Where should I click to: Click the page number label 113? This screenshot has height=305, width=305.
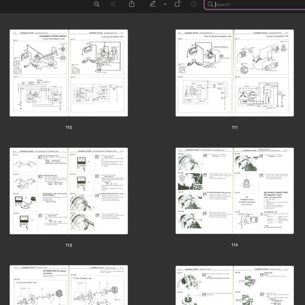pyautogui.click(x=68, y=245)
